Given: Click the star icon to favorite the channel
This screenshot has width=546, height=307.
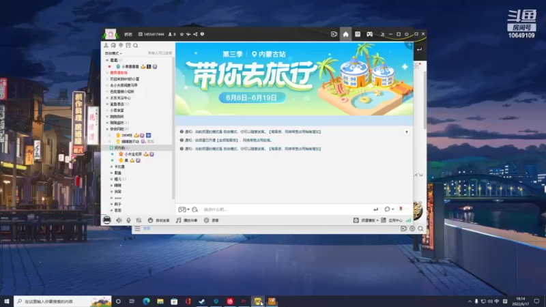Looking at the screenshot, I should pos(182,34).
